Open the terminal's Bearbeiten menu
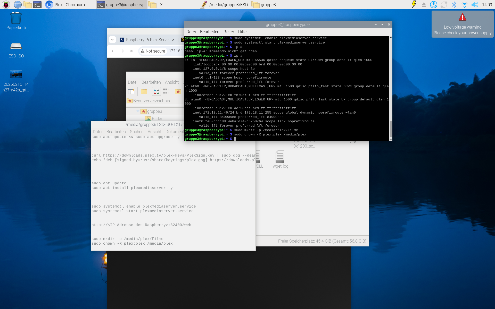 [210, 32]
